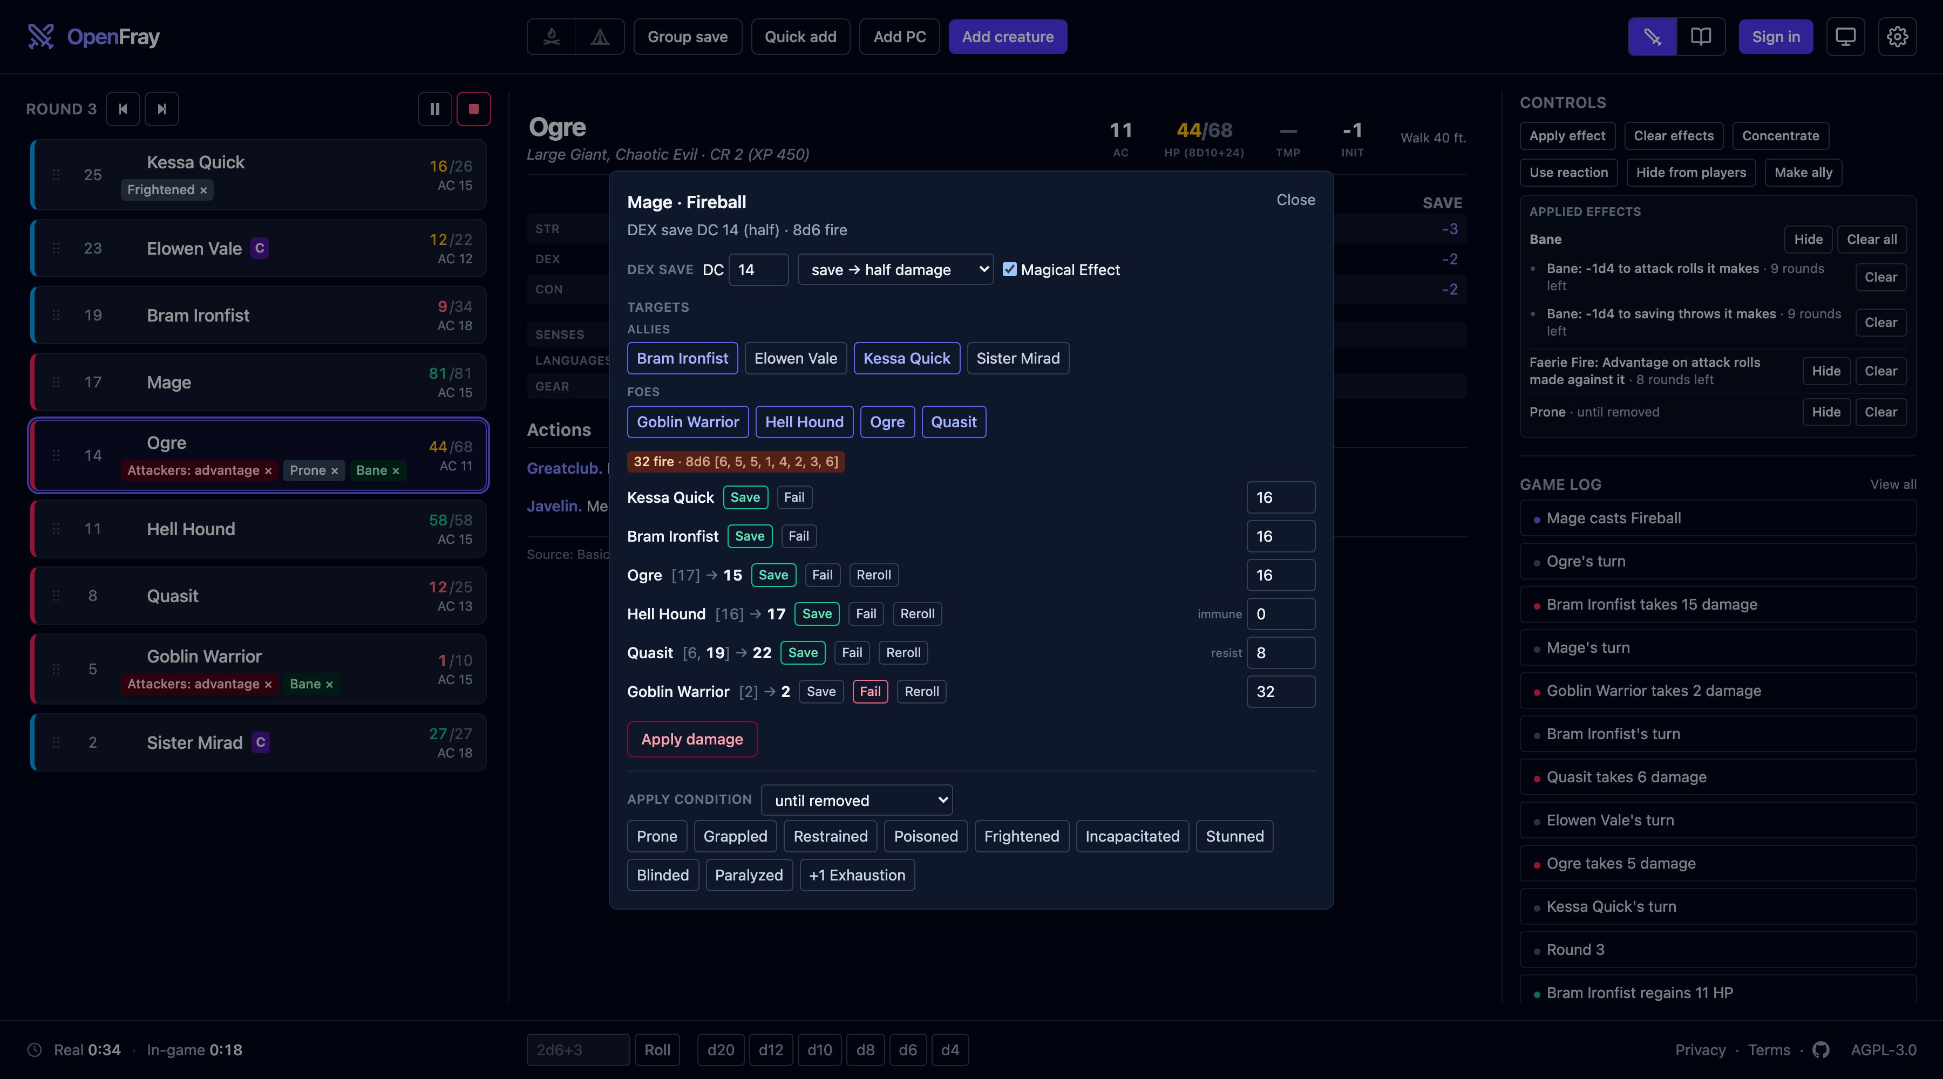Open the book reference view

(x=1701, y=36)
